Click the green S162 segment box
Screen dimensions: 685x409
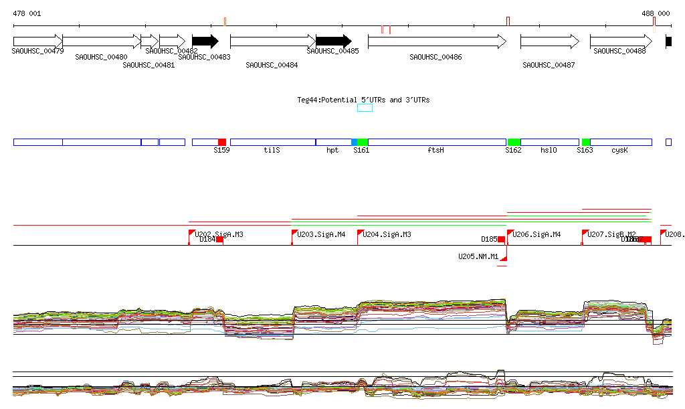tap(514, 142)
